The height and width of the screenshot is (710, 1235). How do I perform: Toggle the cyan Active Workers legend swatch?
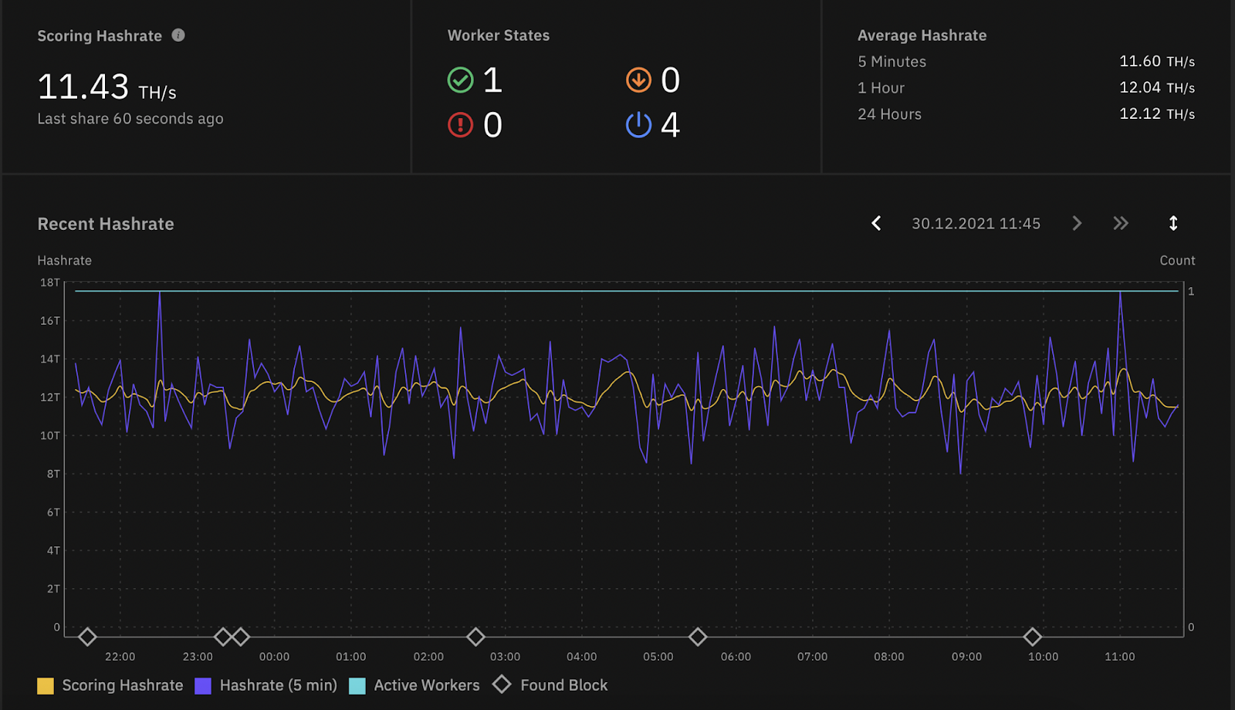357,686
